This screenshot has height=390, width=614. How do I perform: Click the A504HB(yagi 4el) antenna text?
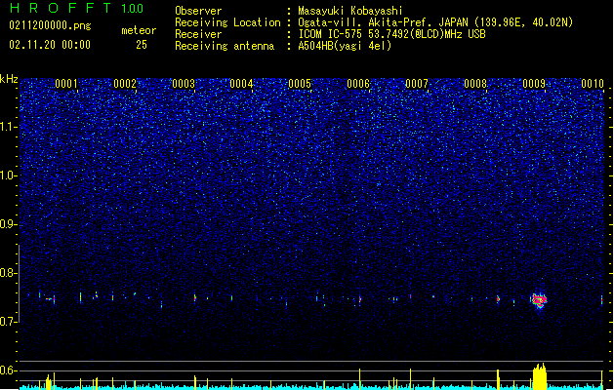(345, 46)
